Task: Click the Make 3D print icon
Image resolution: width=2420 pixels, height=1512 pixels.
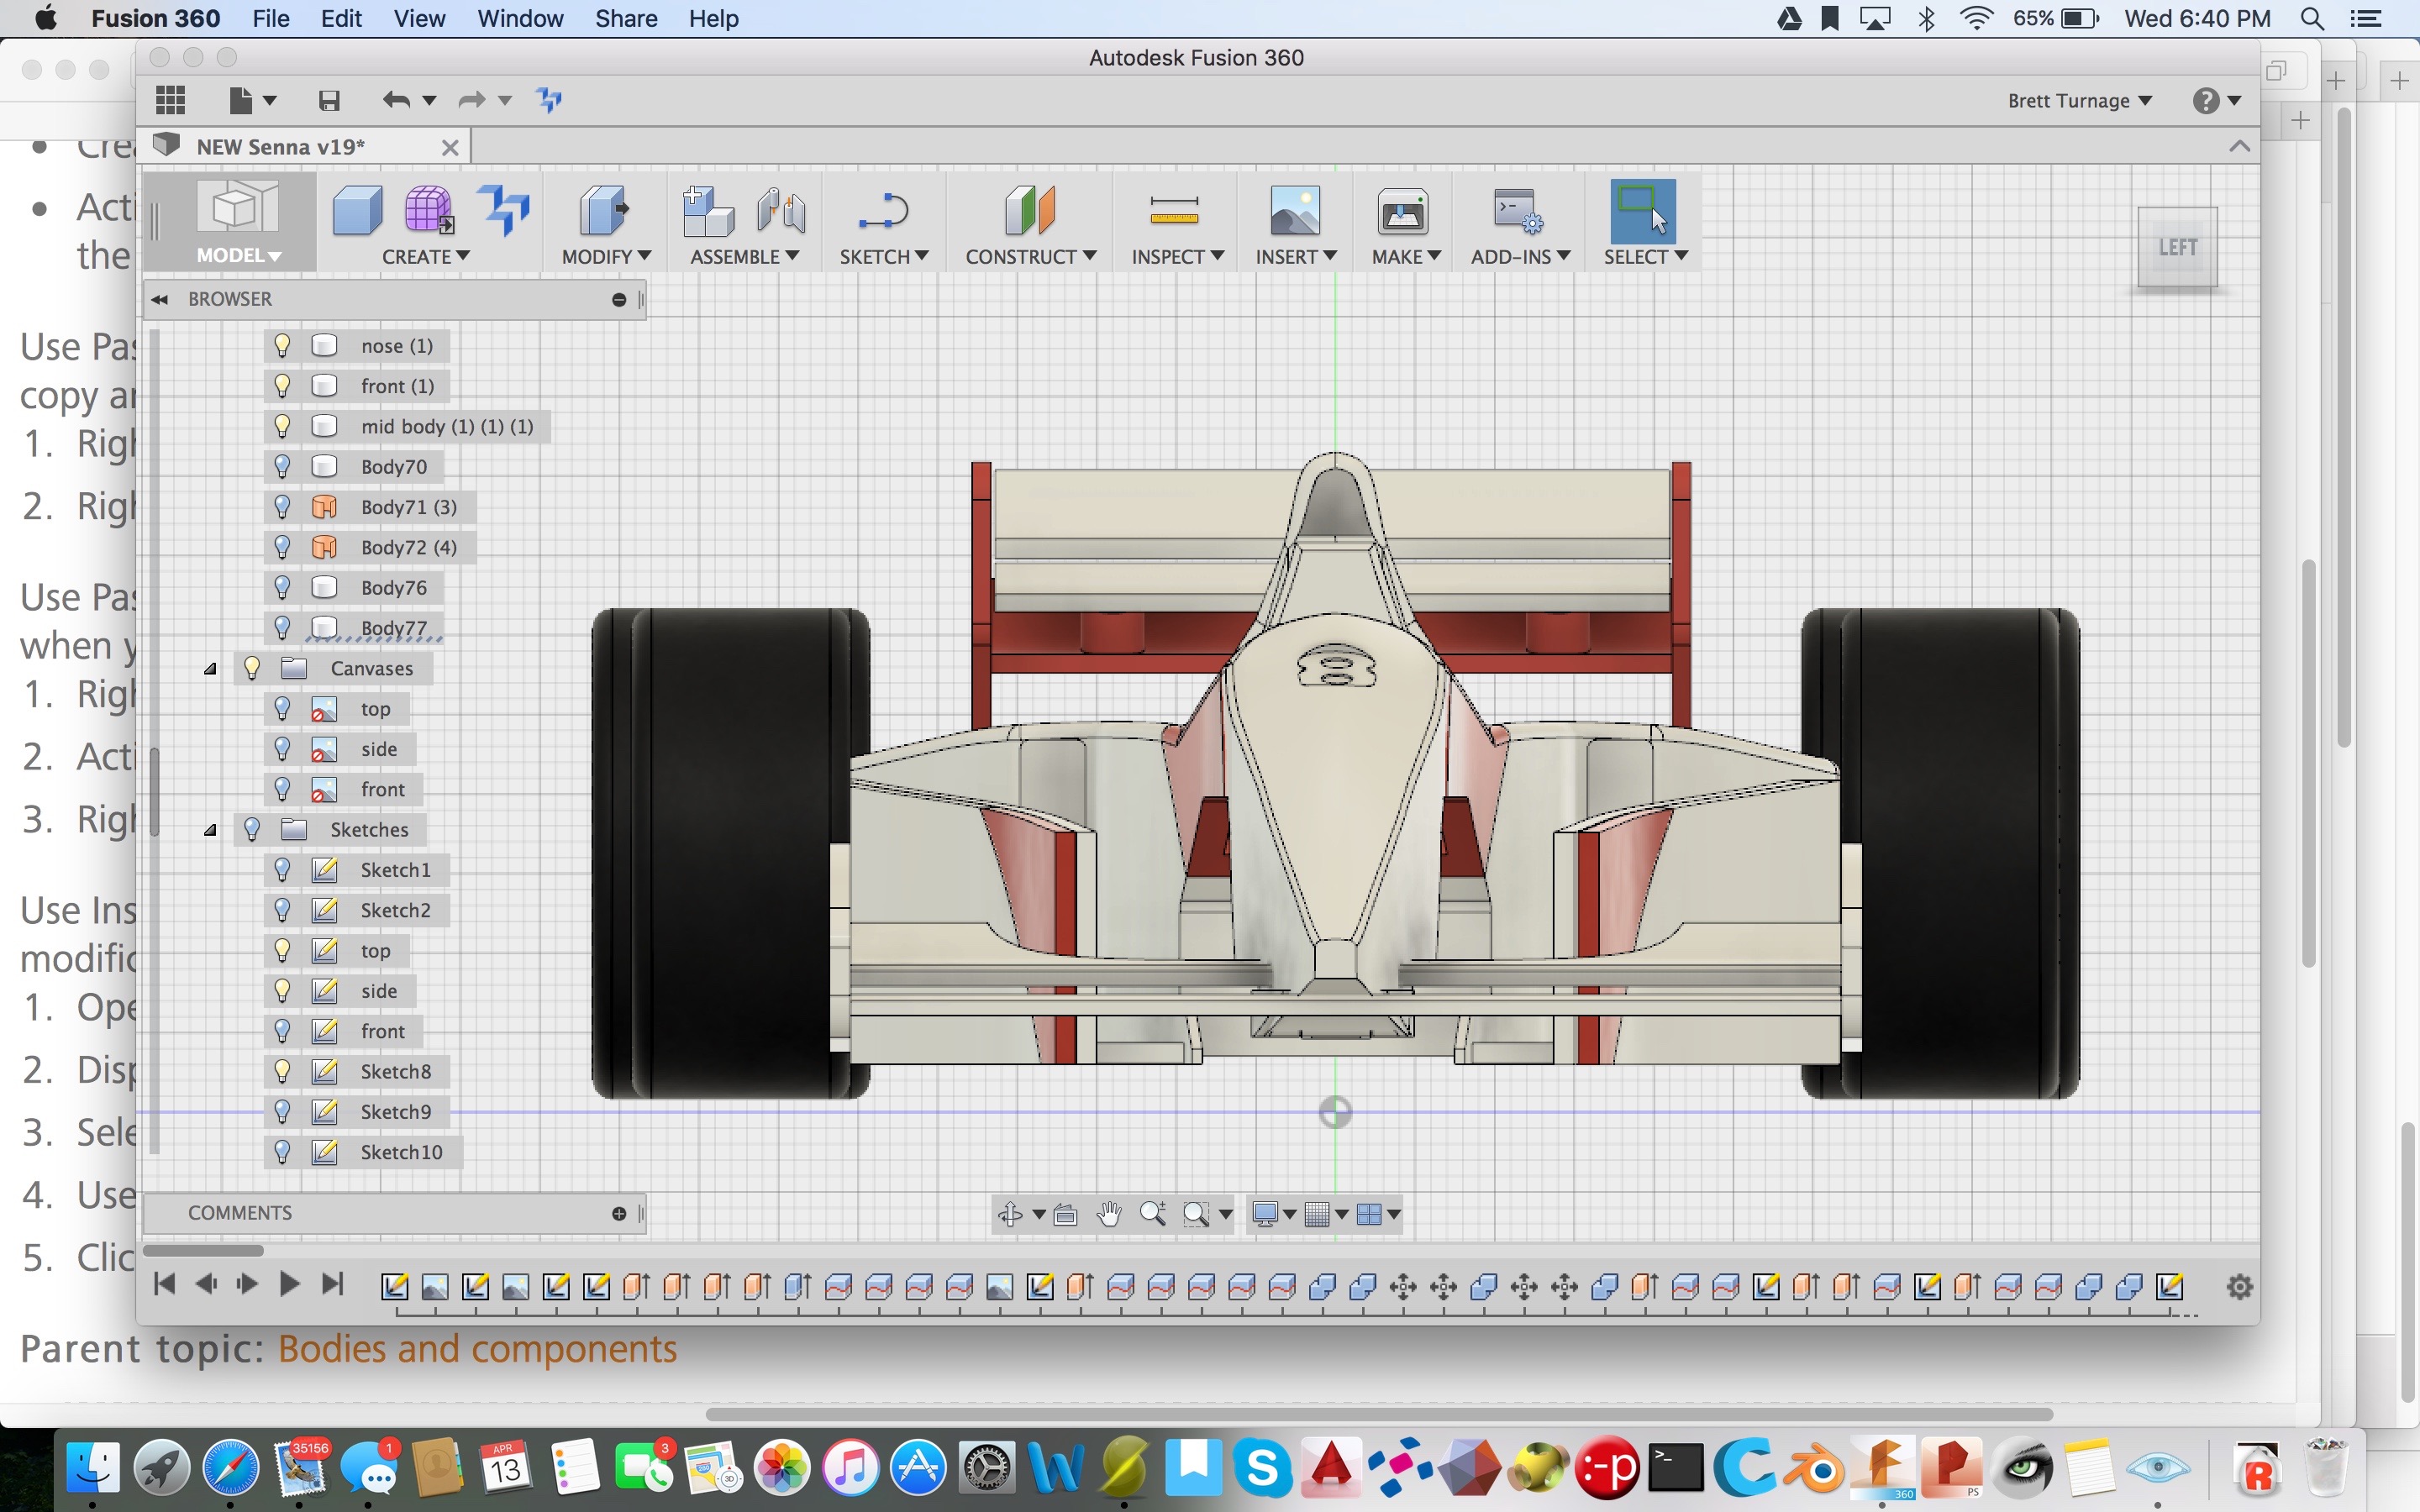Action: 1403,211
